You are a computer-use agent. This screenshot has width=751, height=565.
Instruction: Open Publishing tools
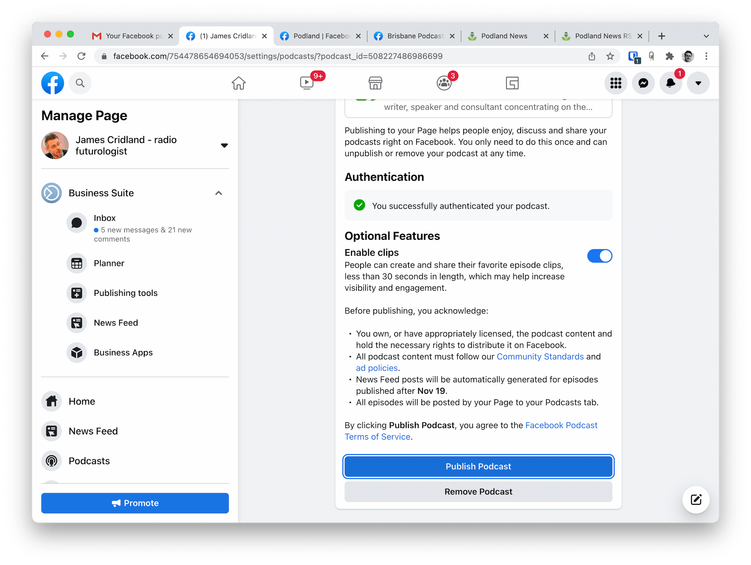point(147,293)
